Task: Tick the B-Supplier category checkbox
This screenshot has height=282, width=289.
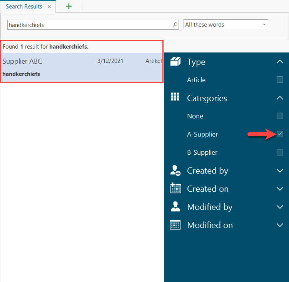Action: (280, 152)
